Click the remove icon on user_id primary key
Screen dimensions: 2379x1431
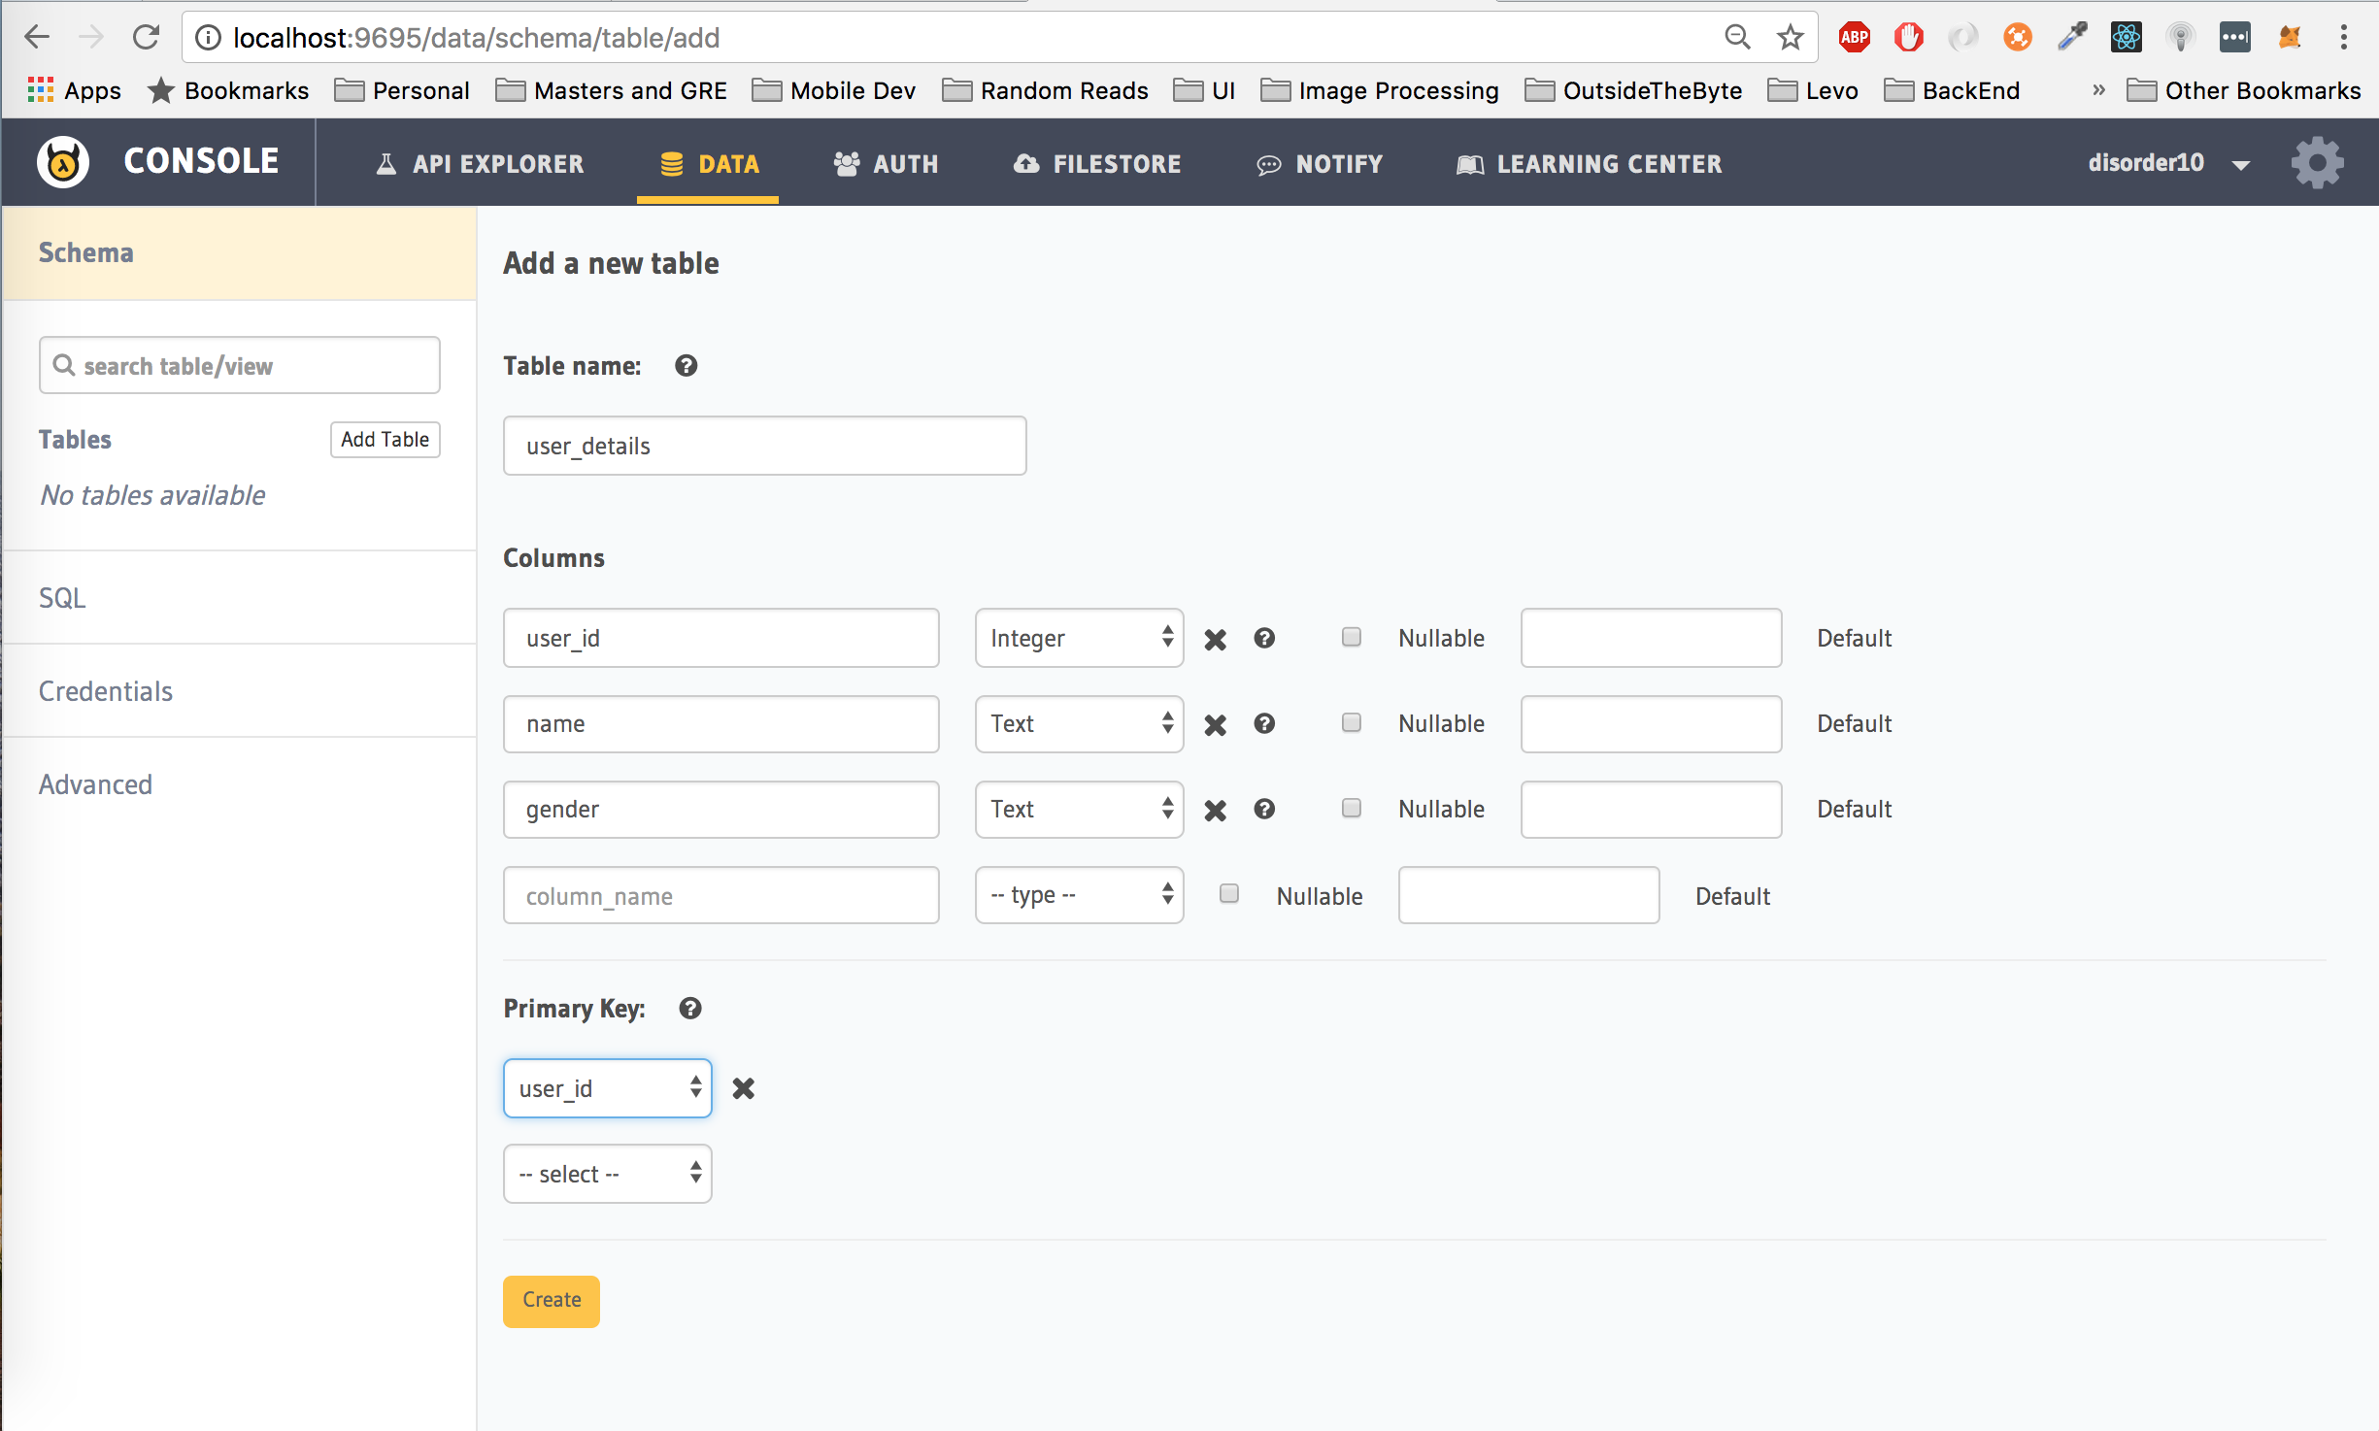click(x=743, y=1087)
